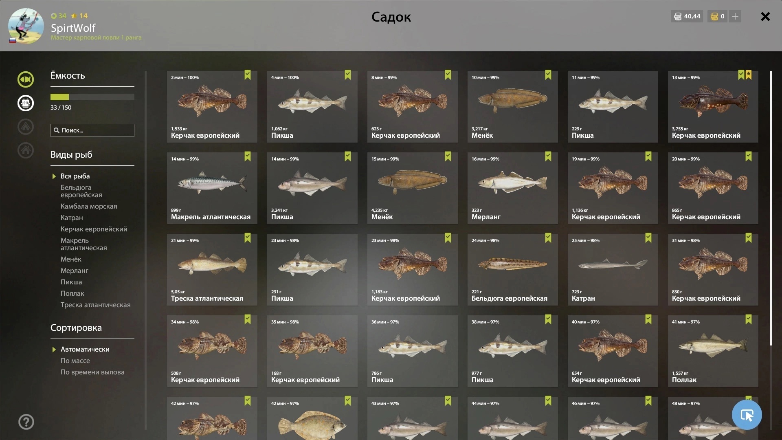Select the 1,062 кг Пикша card
Viewport: 782px width, 440px height.
312,107
